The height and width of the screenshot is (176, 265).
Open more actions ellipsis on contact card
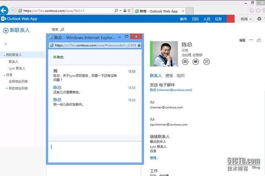pos(251,40)
